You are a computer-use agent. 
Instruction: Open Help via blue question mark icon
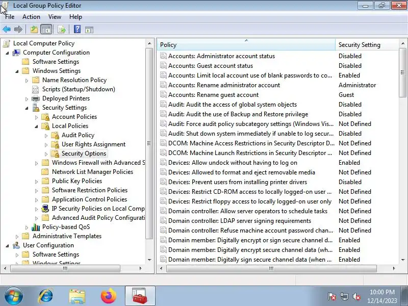tap(78, 29)
